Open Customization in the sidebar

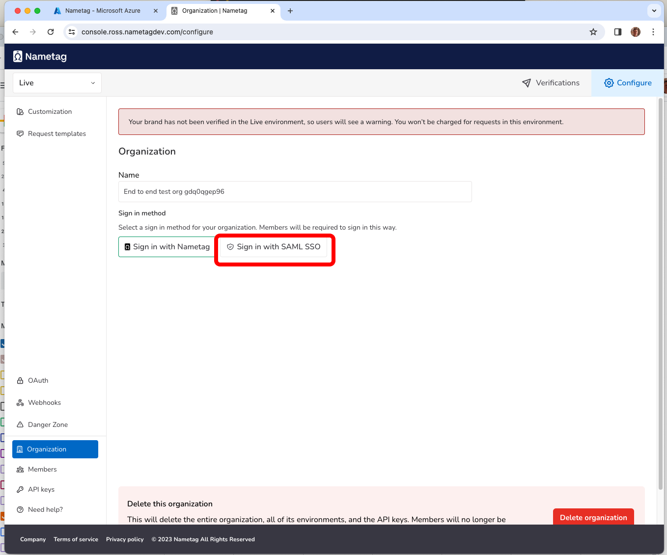point(50,111)
